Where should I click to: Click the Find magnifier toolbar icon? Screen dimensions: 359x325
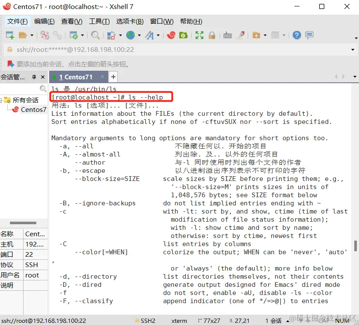point(95,35)
